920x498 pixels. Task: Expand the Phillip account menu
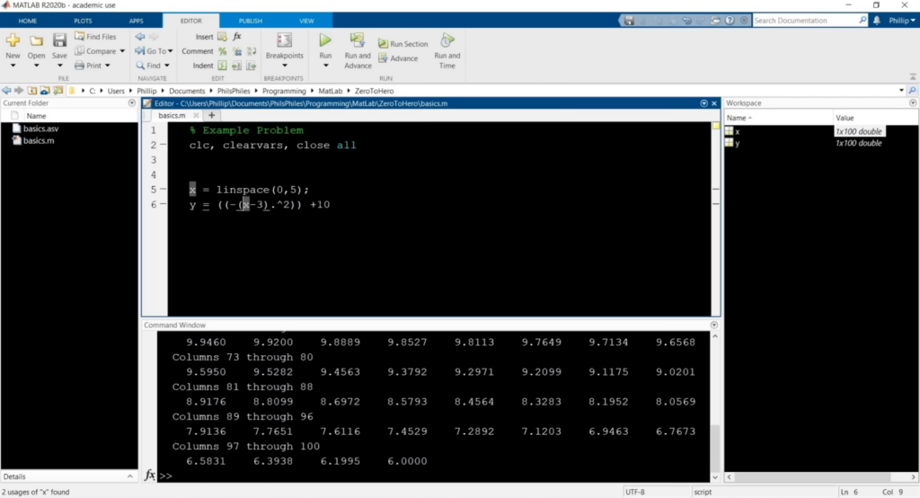coord(898,20)
